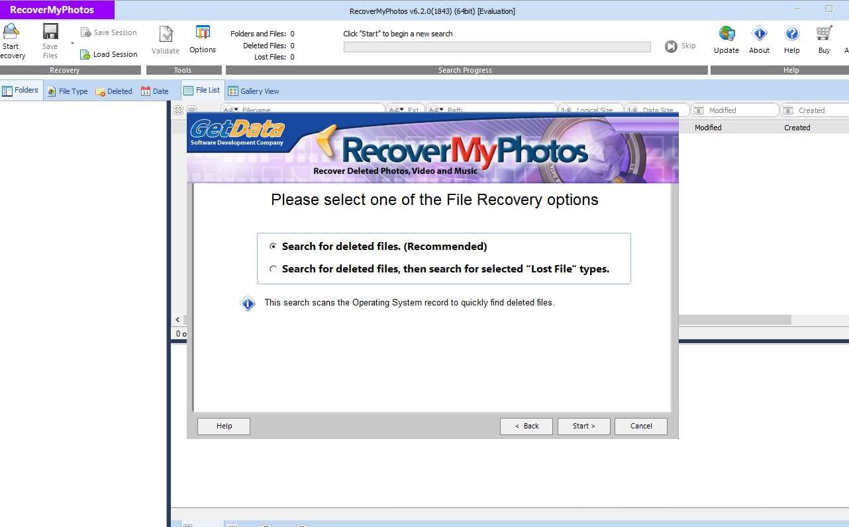Click the GetData logo in the banner
The image size is (849, 527).
(237, 132)
